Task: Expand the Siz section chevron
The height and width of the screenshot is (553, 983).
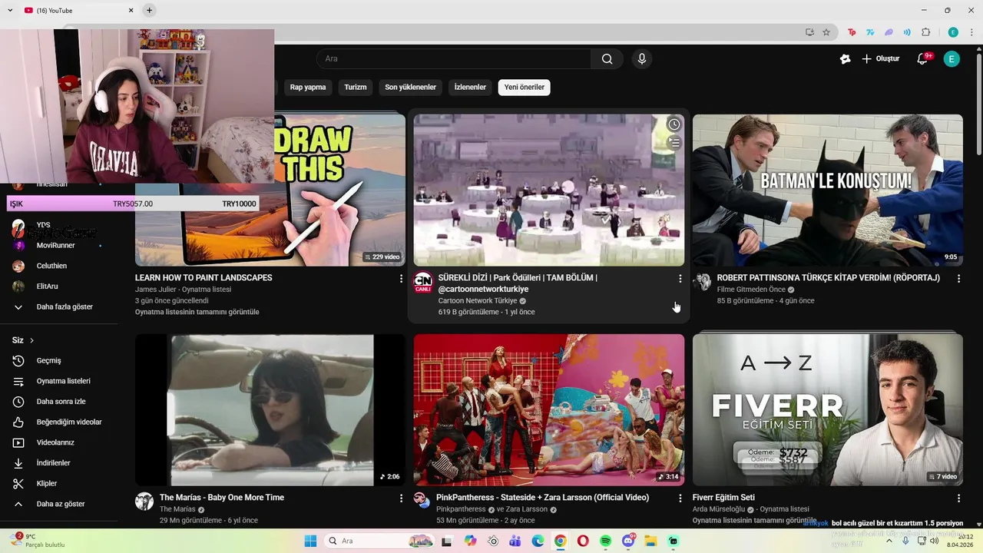Action: click(x=31, y=340)
